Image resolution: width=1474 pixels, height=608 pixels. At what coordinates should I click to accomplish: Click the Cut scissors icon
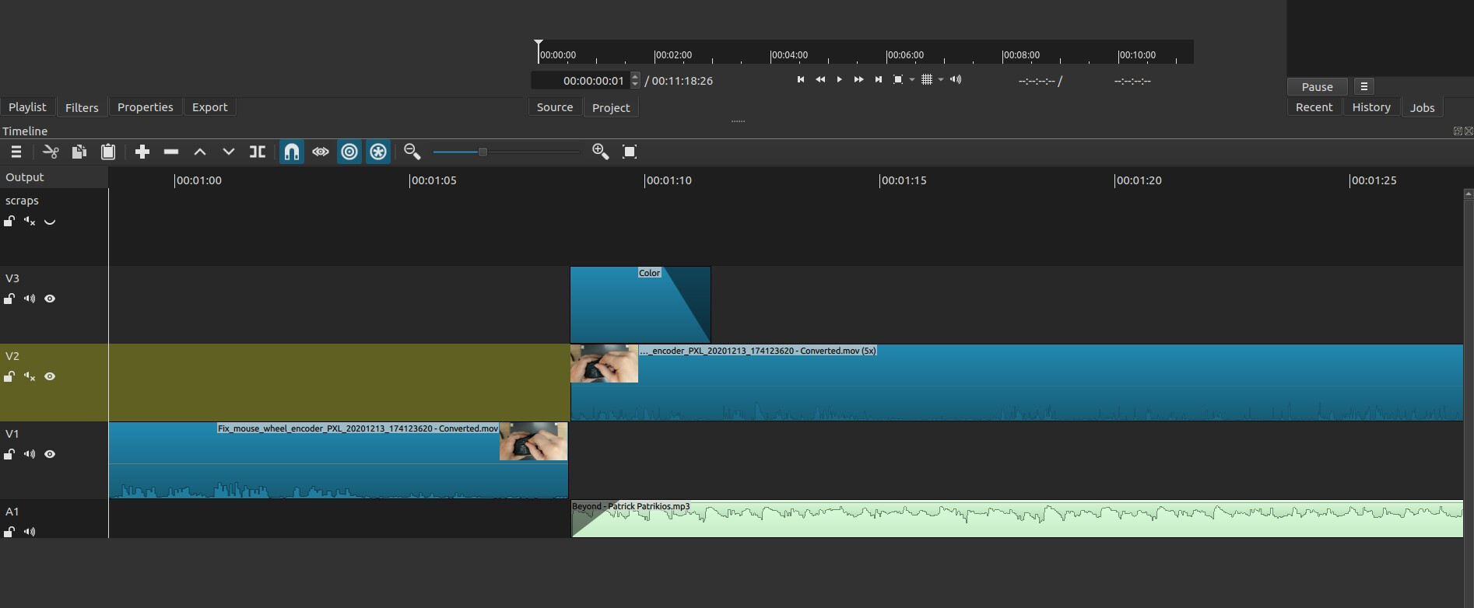tap(51, 152)
